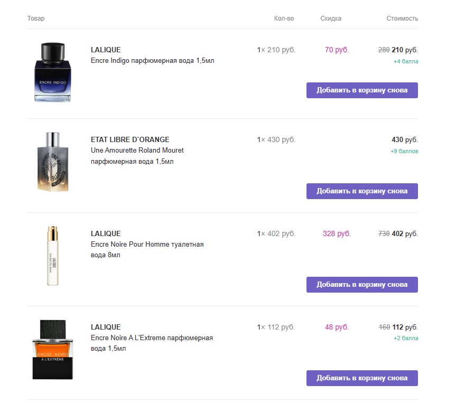
Task: Re-add Encre Noire Pour Homme to cart
Action: tap(362, 285)
